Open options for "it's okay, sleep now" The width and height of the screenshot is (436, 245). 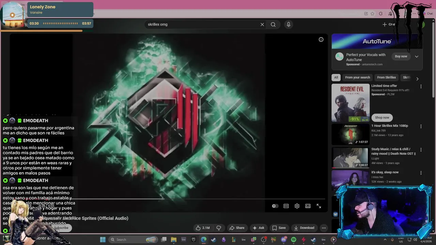pyautogui.click(x=421, y=173)
